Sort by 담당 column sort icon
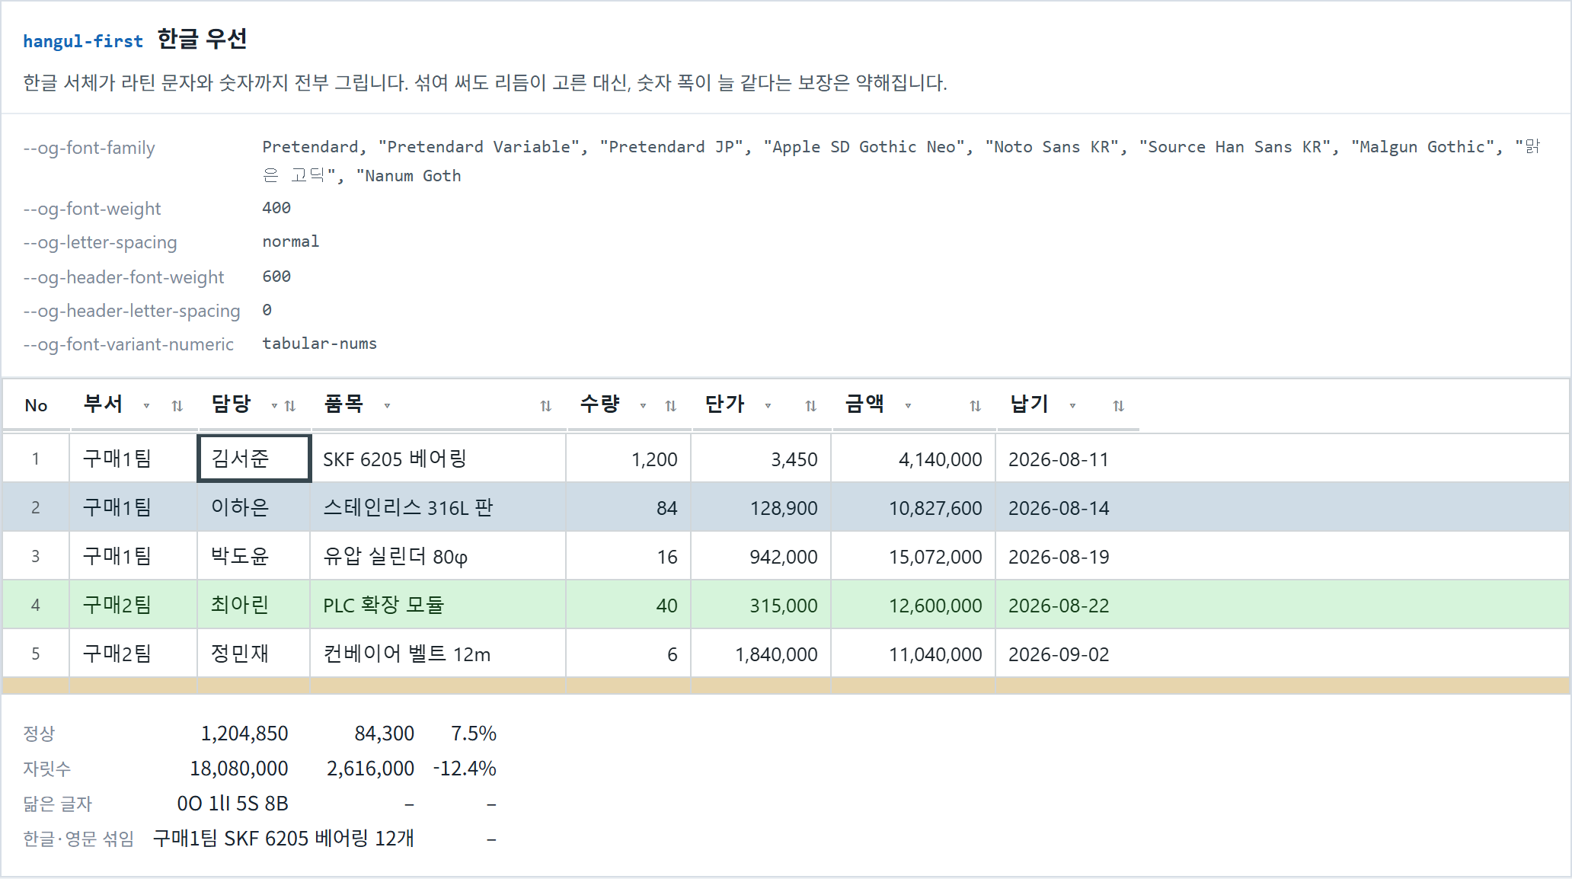 (289, 406)
